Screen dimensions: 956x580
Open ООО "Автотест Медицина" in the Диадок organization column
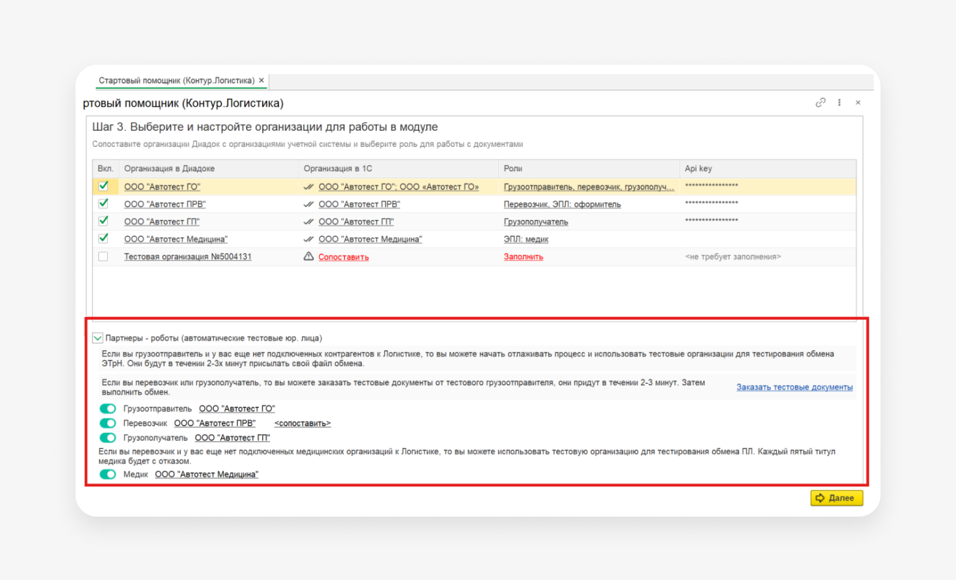pyautogui.click(x=176, y=239)
